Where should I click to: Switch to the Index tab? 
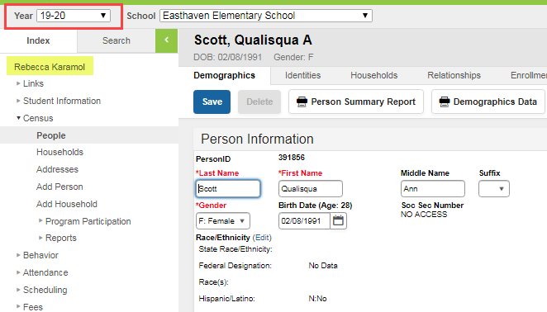tap(38, 40)
